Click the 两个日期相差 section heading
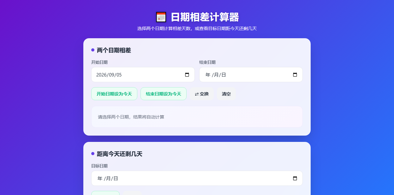The height and width of the screenshot is (195, 394). click(114, 50)
